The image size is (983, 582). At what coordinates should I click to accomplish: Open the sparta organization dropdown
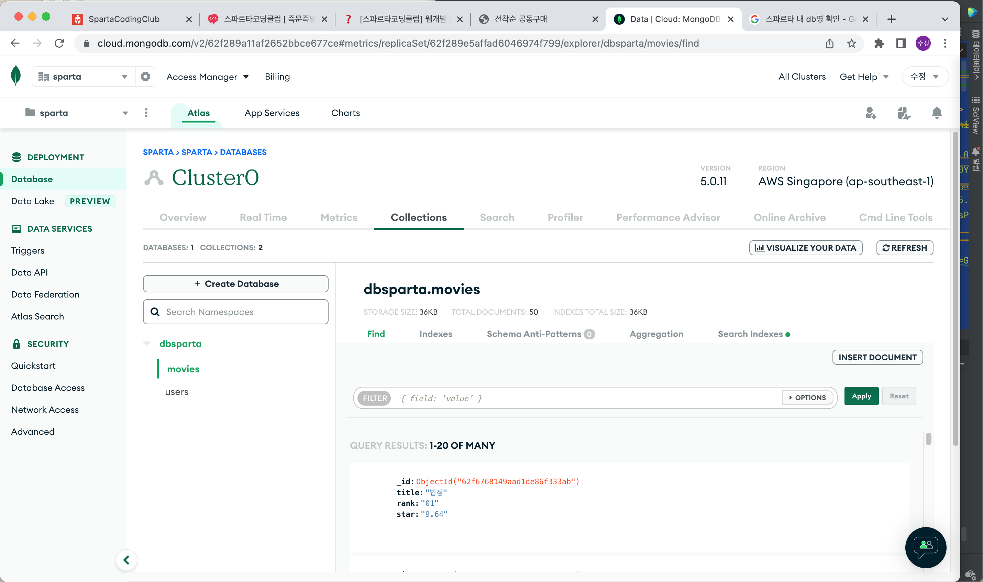[83, 77]
